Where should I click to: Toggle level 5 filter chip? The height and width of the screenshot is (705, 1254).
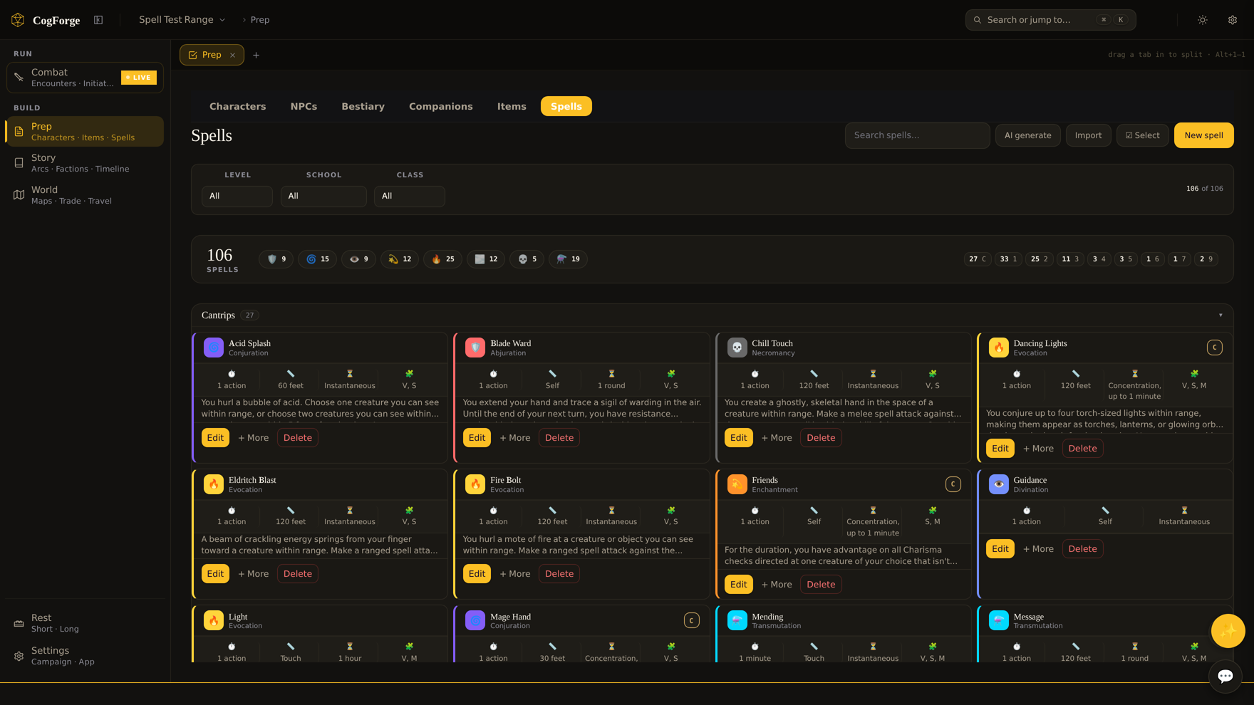coord(1126,259)
